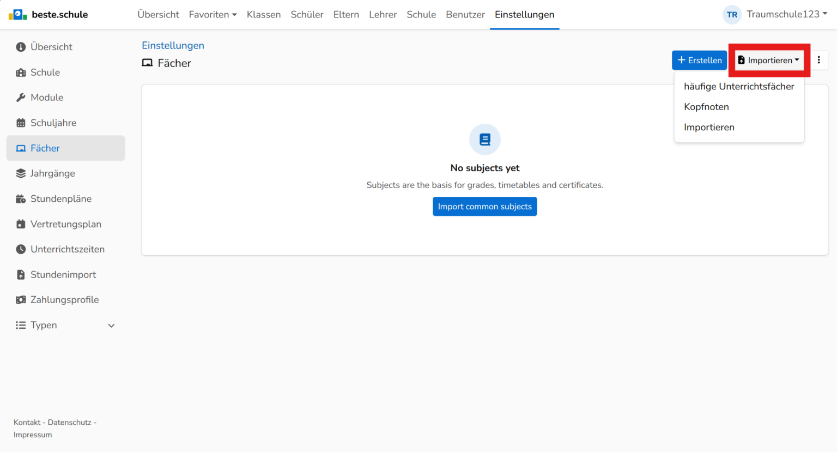Expand the Typen sidebar section chevron

(x=111, y=326)
